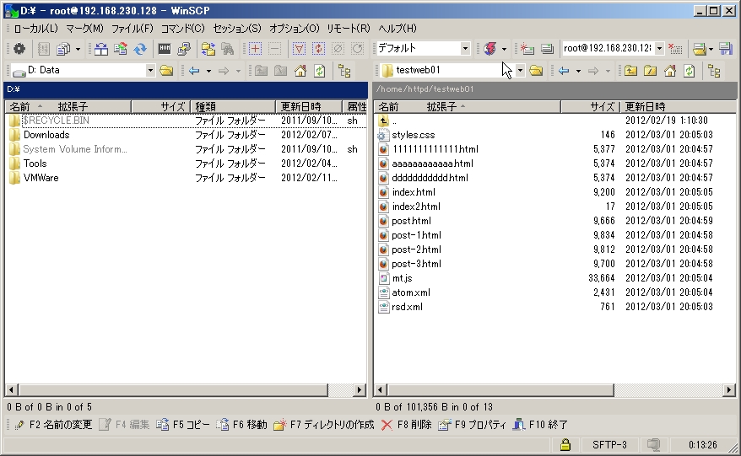Select VMWare folder in local panel

pyautogui.click(x=41, y=178)
